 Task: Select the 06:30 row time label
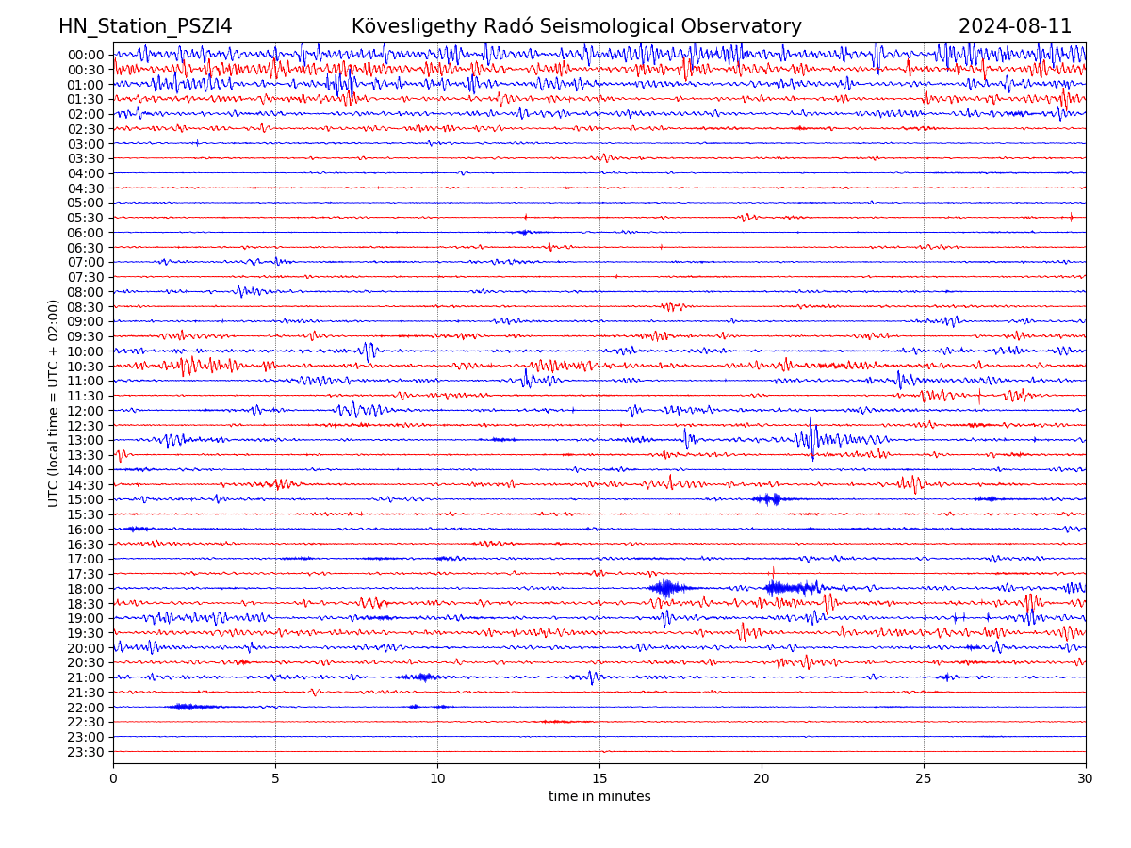[86, 248]
